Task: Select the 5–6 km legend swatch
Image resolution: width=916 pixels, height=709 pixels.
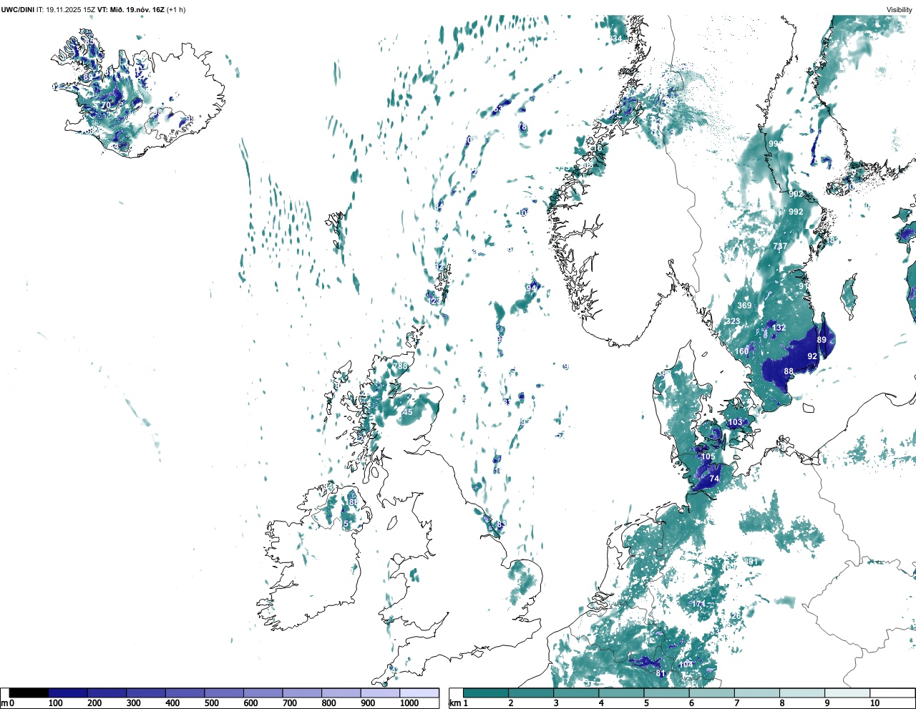Action: 666,693
